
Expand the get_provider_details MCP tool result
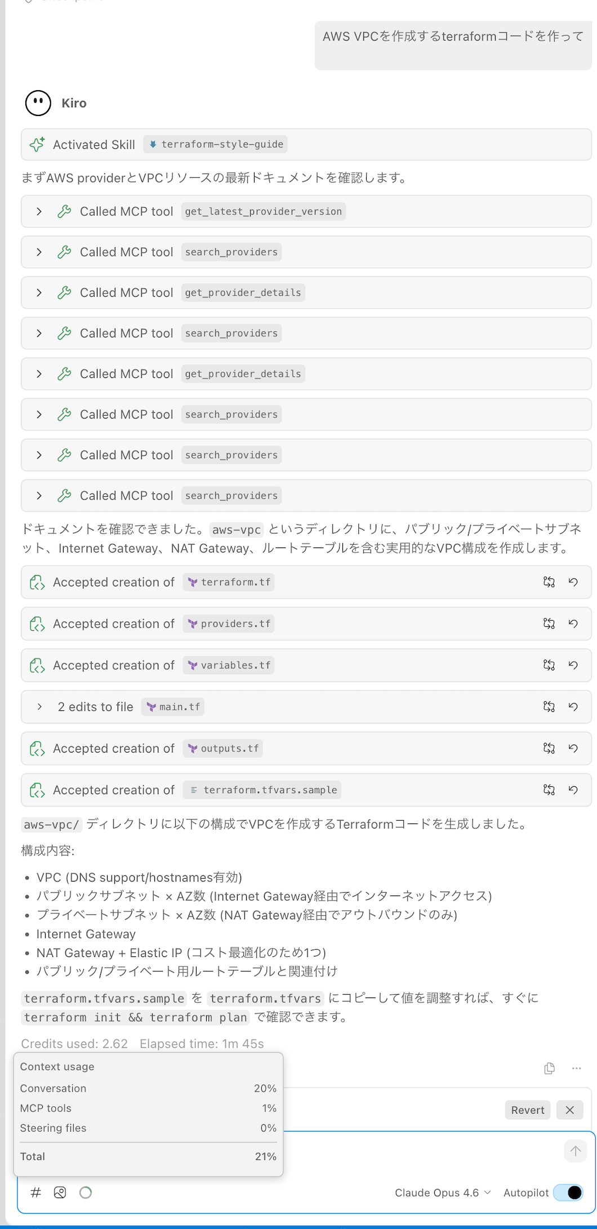(39, 292)
